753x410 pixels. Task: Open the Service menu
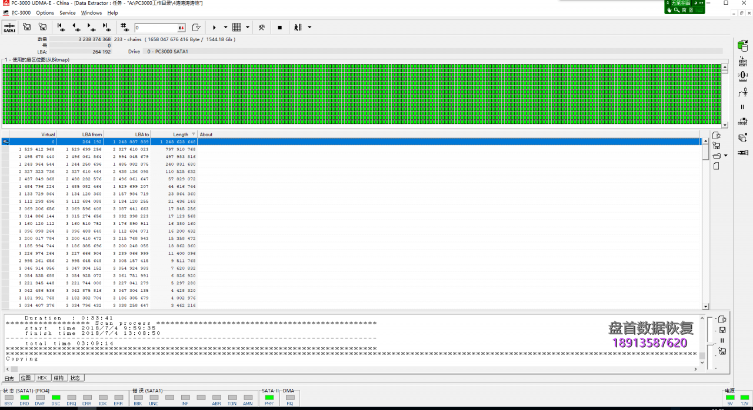pyautogui.click(x=68, y=13)
